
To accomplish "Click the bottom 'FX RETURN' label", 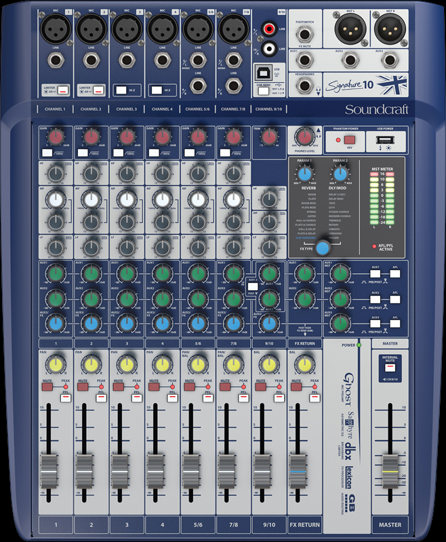I will pyautogui.click(x=305, y=525).
